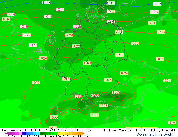Click the 1030 isobar label near the bottom-left
Viewport: 178px width, 137px height.
click(x=54, y=117)
